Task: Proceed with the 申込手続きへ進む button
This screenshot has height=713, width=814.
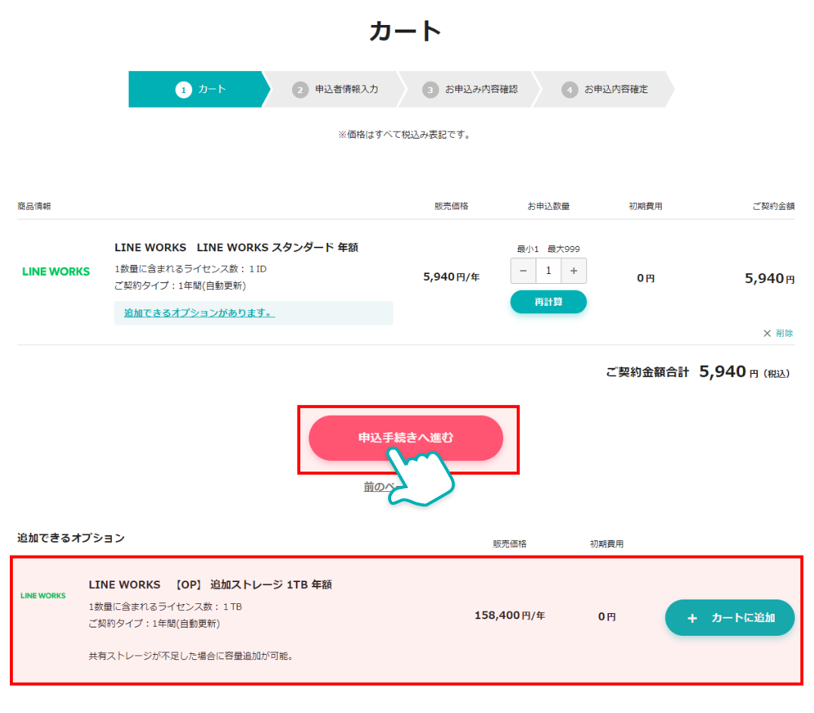Action: pos(405,437)
